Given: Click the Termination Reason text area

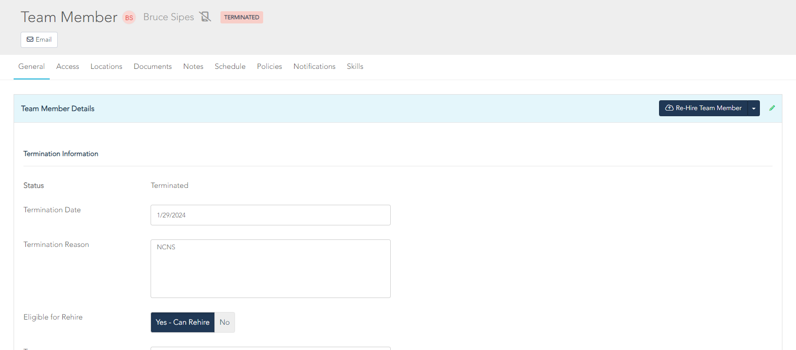Looking at the screenshot, I should pos(271,269).
